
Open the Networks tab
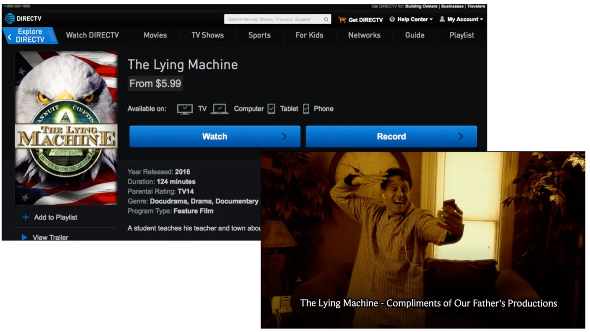click(x=364, y=35)
